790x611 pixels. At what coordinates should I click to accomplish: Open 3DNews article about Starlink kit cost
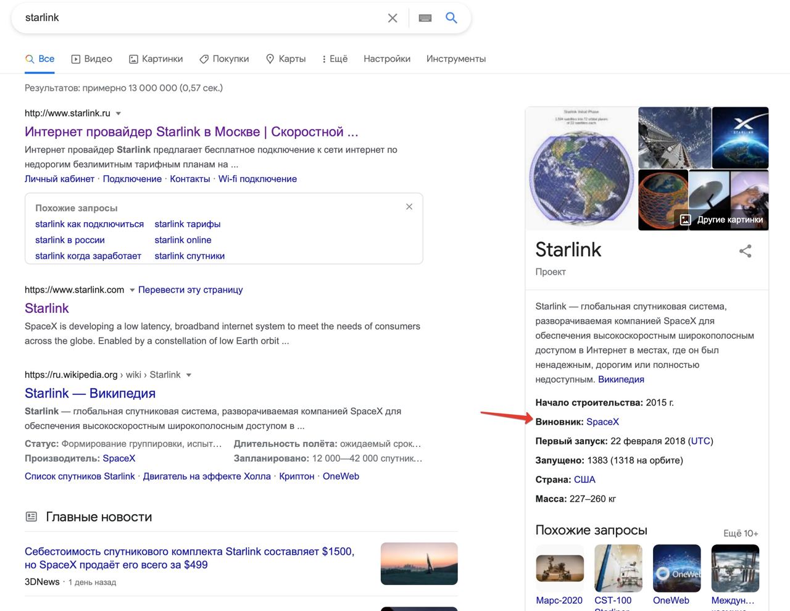point(189,558)
